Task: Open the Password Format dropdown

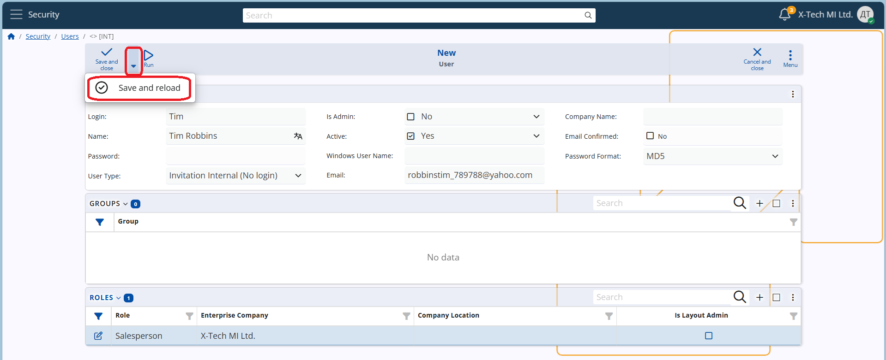Action: tap(775, 156)
